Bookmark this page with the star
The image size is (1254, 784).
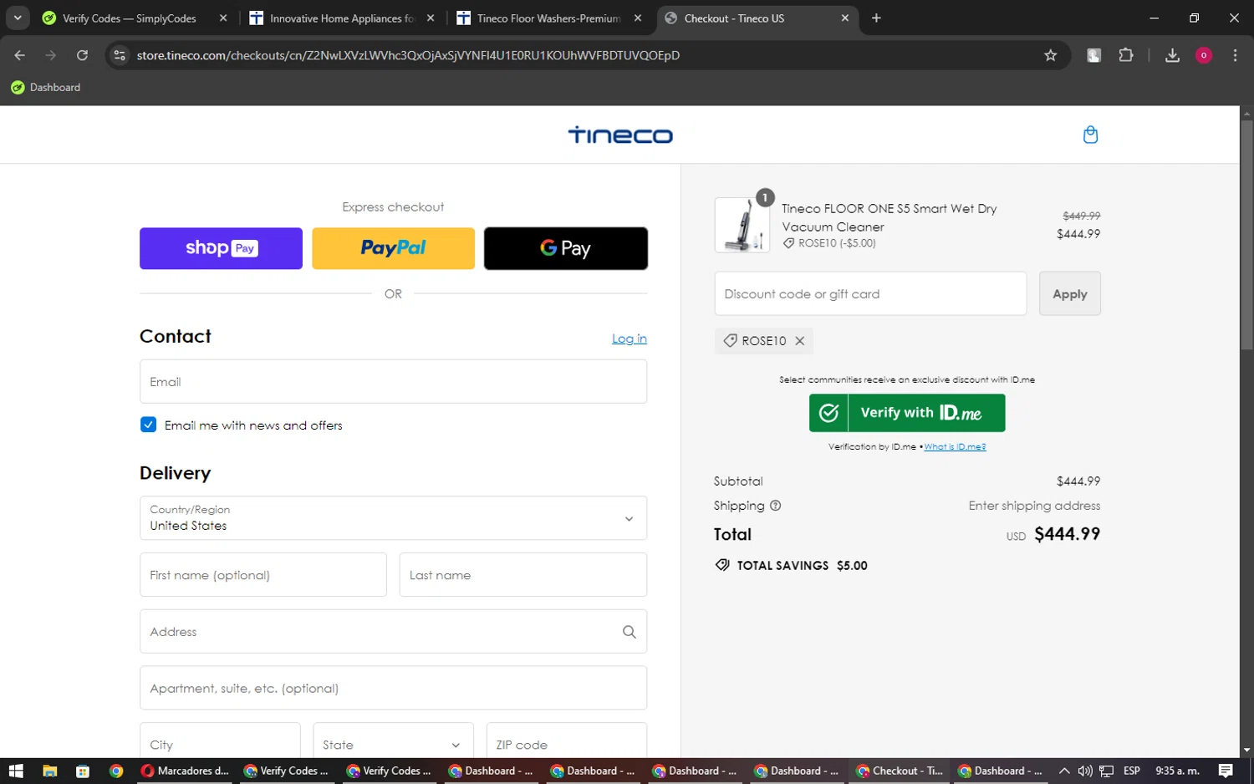click(x=1051, y=55)
